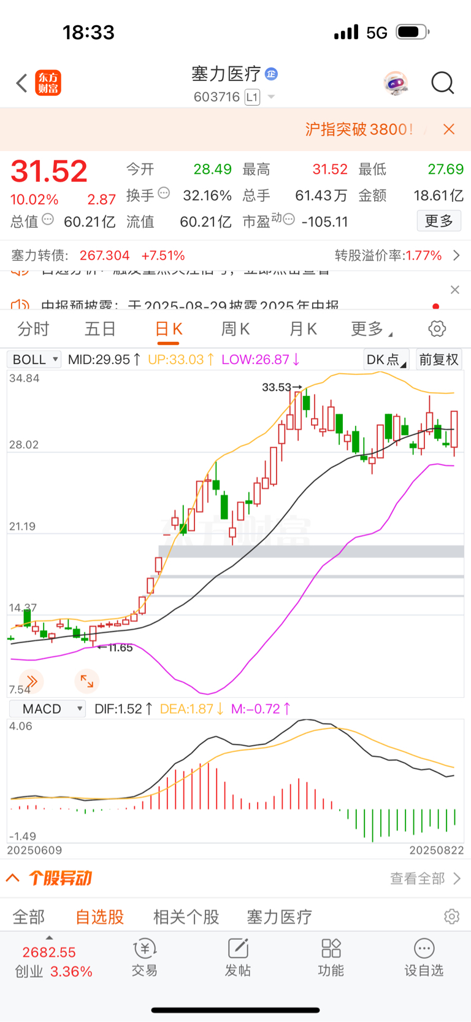The height and width of the screenshot is (1022, 471).
Task: Change 前复权 adjustment setting
Action: click(x=439, y=360)
